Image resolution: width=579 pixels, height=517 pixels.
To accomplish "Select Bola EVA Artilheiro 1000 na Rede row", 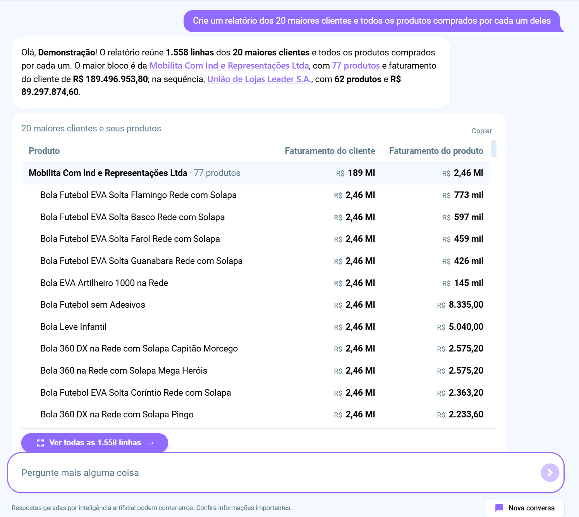I will point(256,283).
